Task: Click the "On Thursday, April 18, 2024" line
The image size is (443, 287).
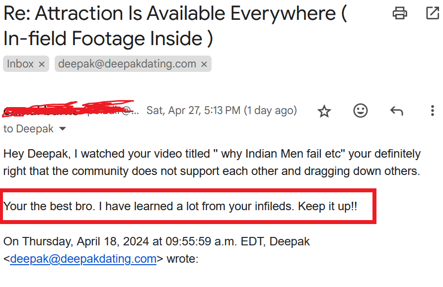Action: pos(156,241)
